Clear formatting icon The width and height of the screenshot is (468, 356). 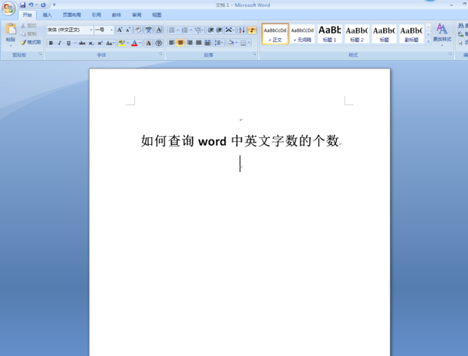tap(138, 30)
